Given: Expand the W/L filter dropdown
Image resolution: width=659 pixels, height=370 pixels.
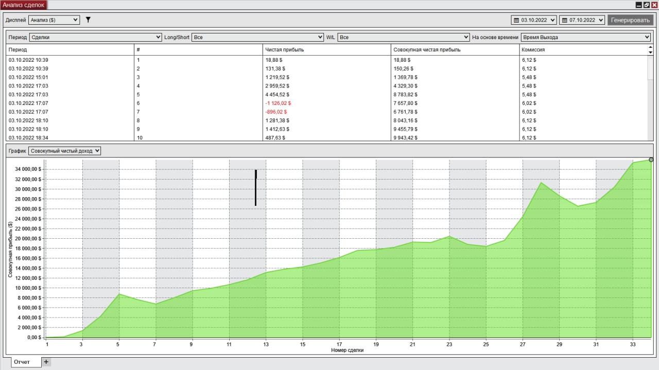Looking at the screenshot, I should (404, 37).
